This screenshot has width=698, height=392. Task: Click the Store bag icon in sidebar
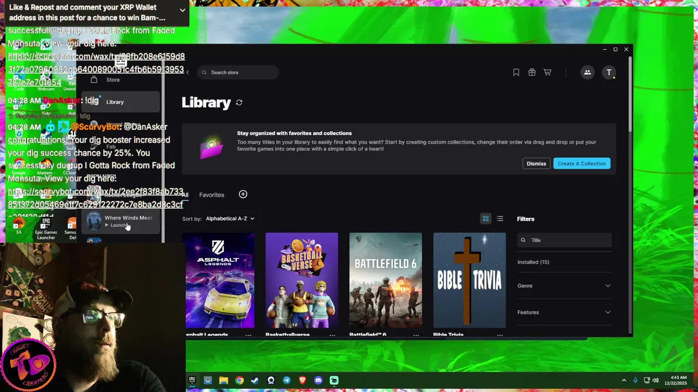click(x=94, y=79)
